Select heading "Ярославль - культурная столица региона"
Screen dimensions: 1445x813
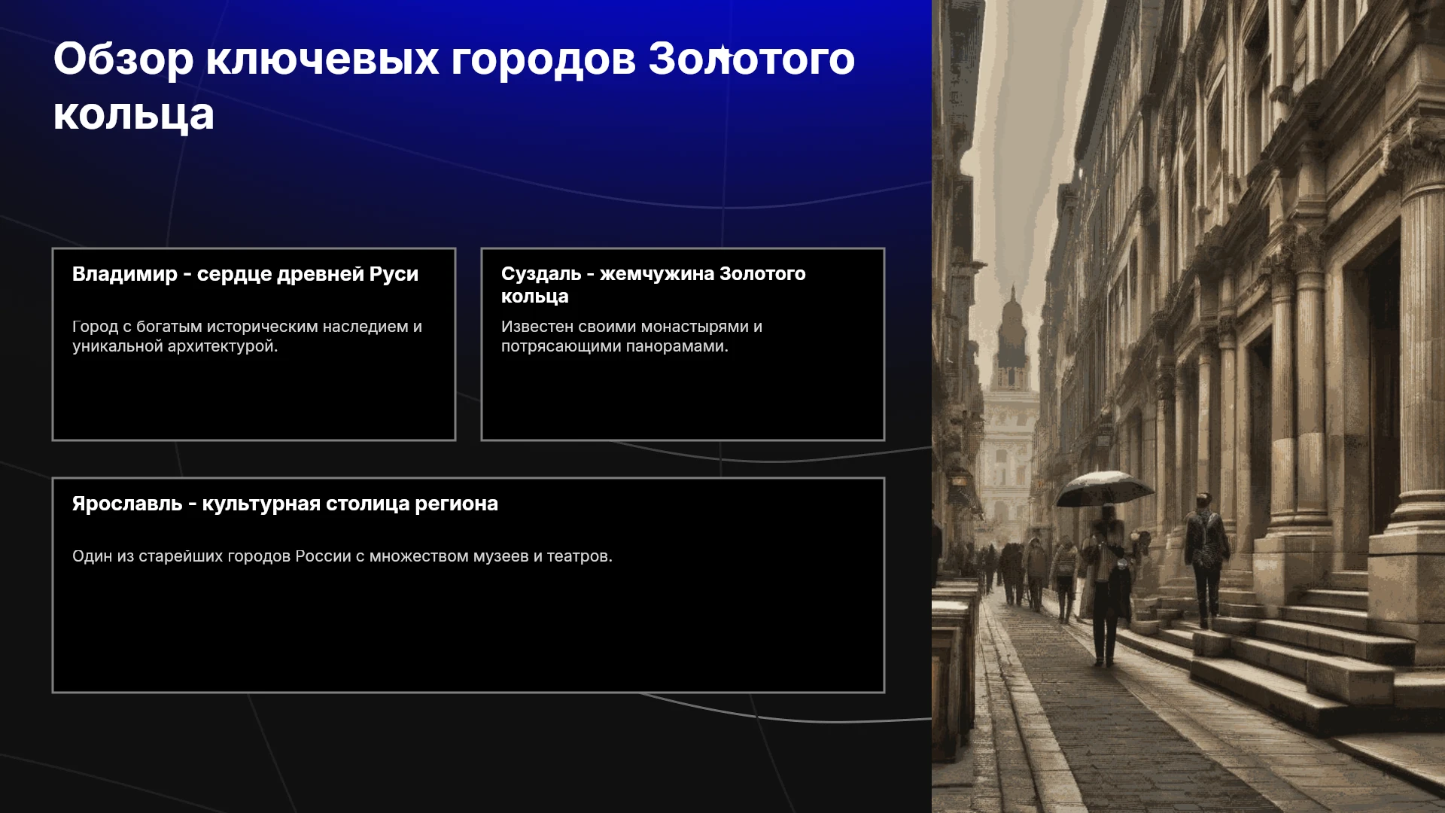pyautogui.click(x=285, y=504)
